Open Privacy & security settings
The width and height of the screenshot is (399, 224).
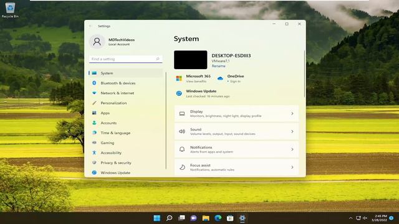click(x=126, y=162)
